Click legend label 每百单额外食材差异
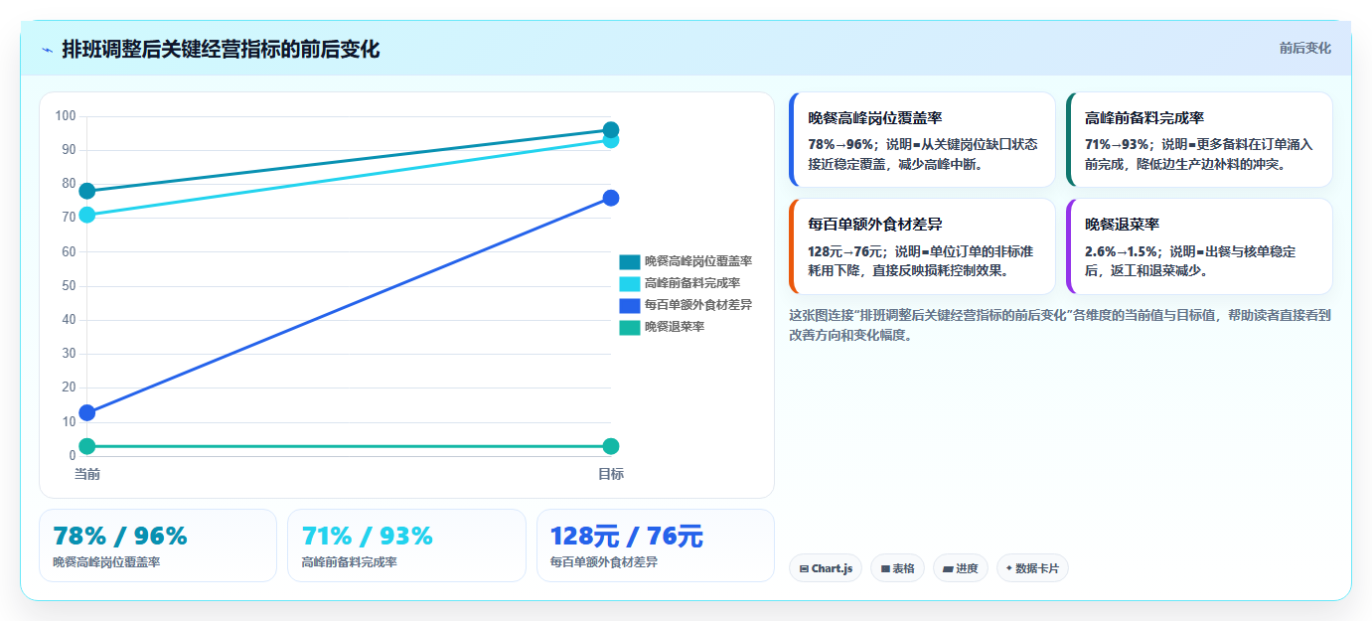This screenshot has width=1372, height=621. click(x=697, y=305)
